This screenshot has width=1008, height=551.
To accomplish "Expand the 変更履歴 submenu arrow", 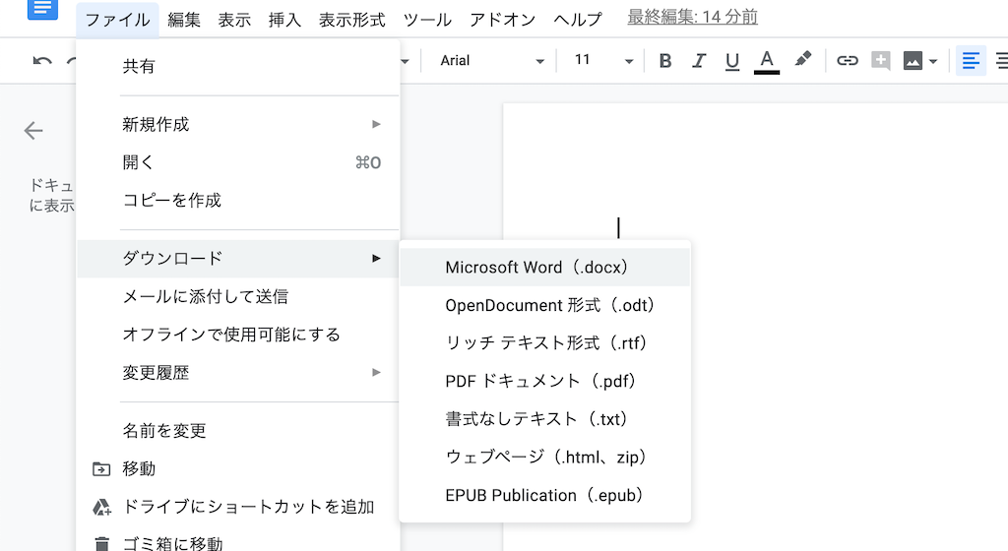I will pyautogui.click(x=376, y=373).
